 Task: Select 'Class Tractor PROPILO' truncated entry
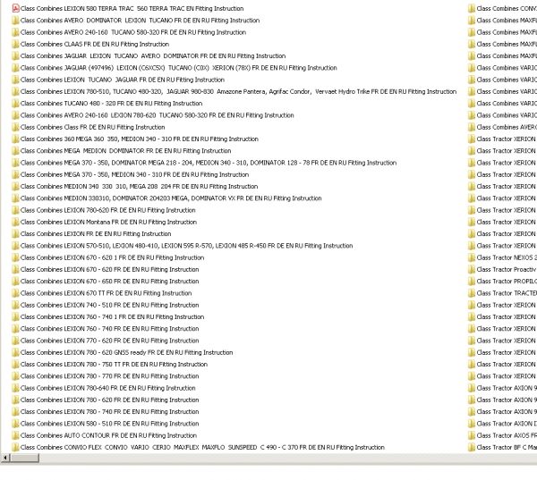pos(507,282)
